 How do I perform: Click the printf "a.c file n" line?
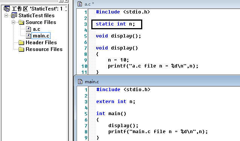pos(153,66)
